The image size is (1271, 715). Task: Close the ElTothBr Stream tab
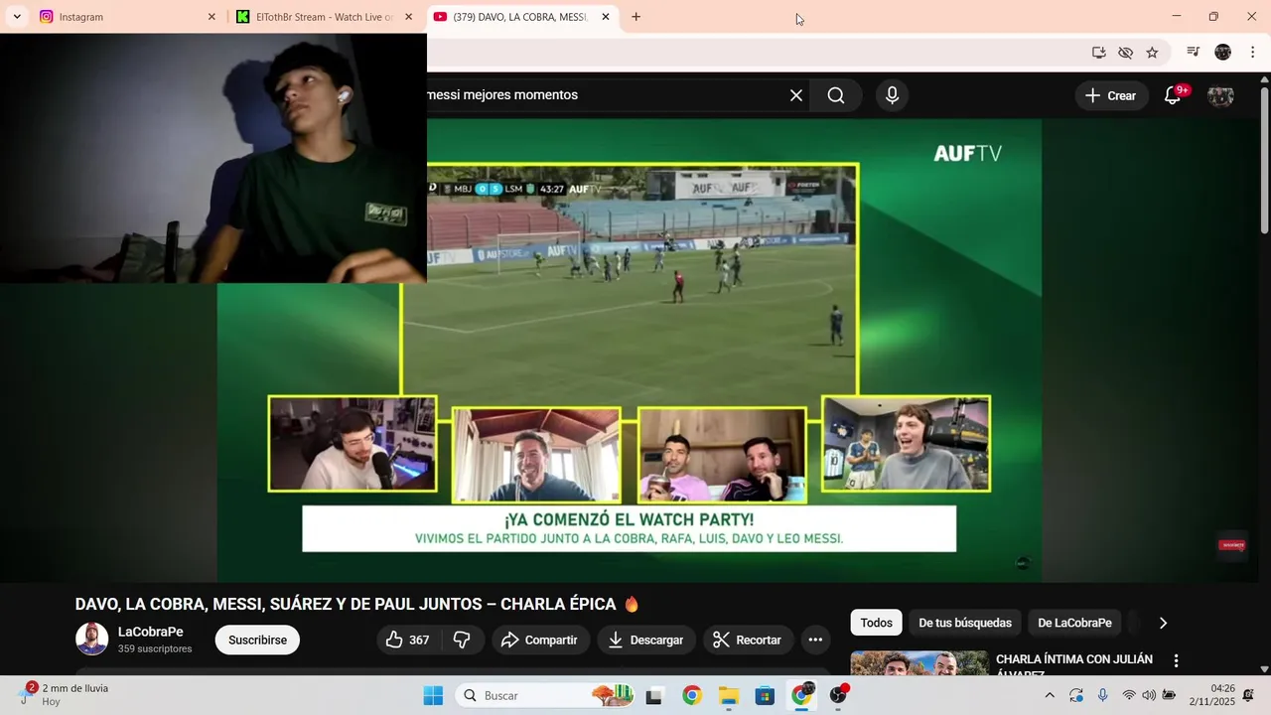click(x=408, y=17)
